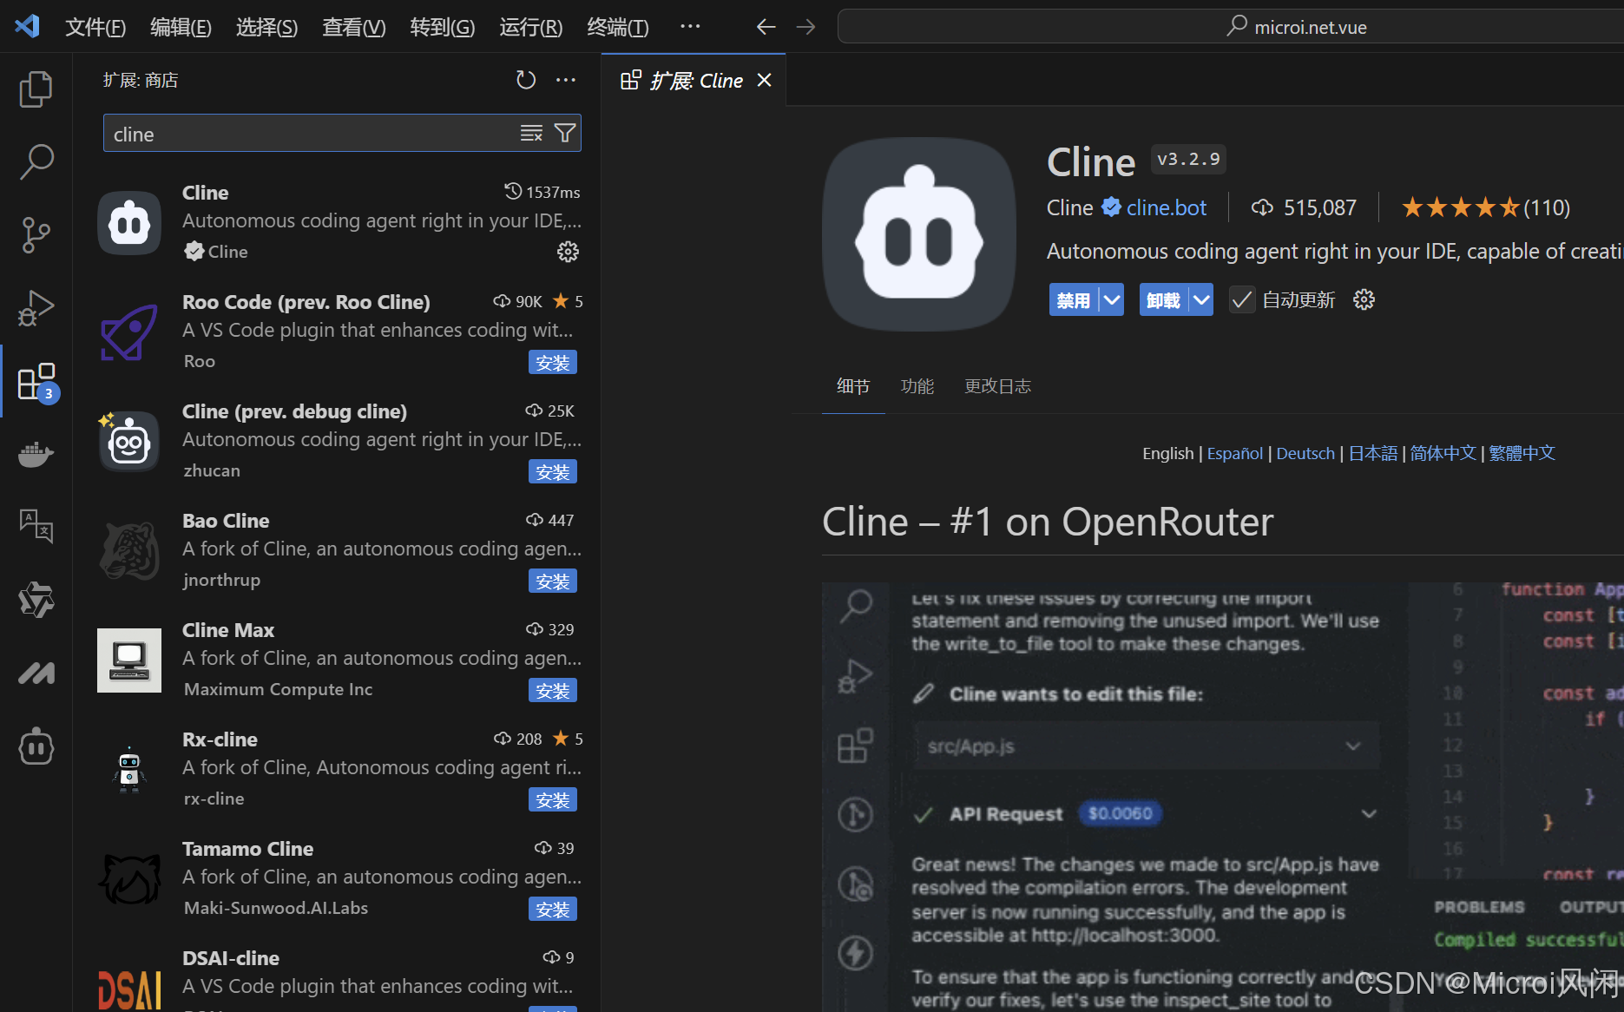
Task: Refresh the extensions marketplace list
Action: coord(526,80)
